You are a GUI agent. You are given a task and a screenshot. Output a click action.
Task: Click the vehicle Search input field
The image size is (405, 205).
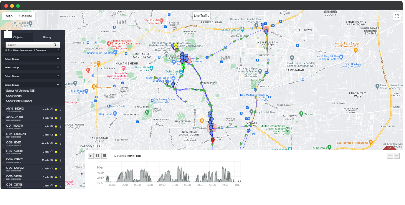click(x=29, y=45)
